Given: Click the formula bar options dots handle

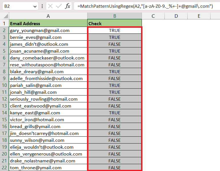Looking at the screenshot, I should [x=42, y=6].
